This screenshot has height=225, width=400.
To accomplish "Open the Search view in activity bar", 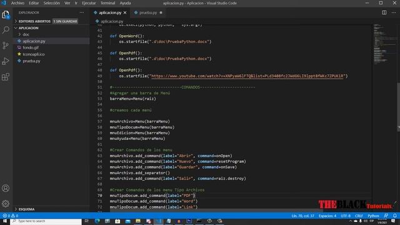I will pyautogui.click(x=6, y=30).
